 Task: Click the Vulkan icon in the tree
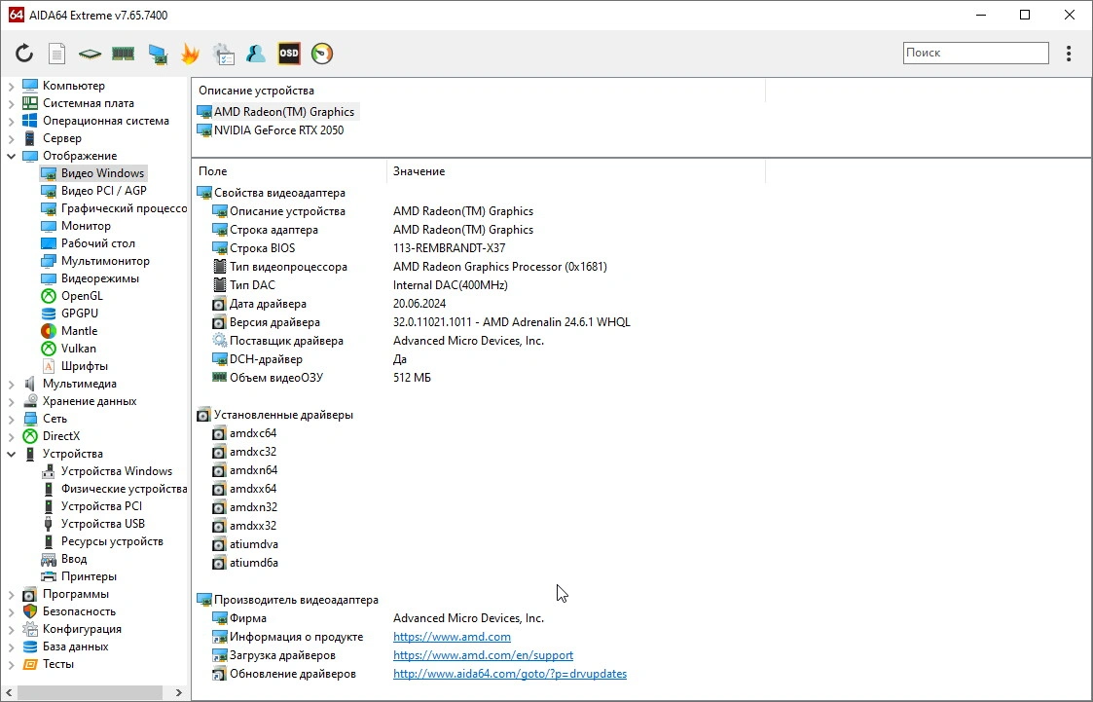point(49,348)
